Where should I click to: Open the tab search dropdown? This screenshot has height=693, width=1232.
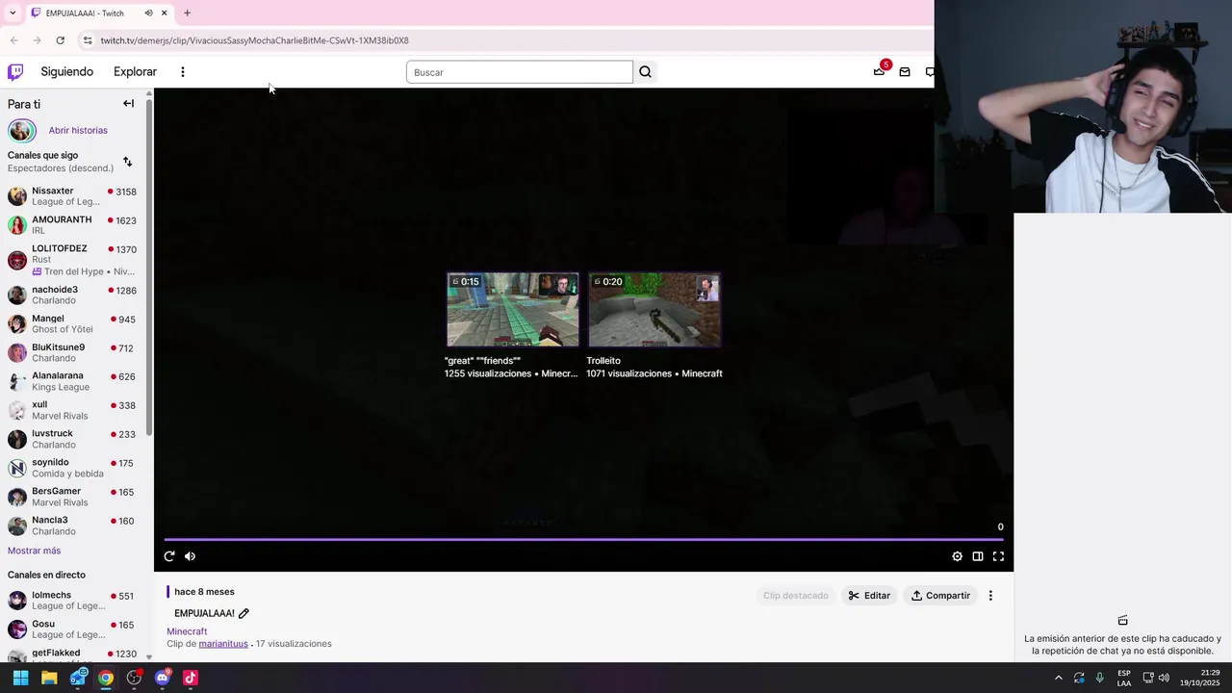coord(13,13)
